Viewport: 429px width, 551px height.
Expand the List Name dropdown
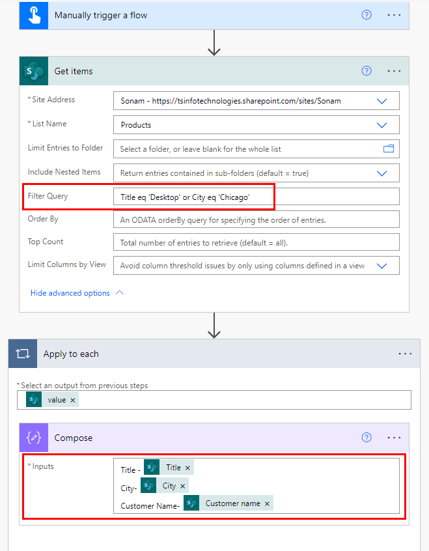coord(382,125)
